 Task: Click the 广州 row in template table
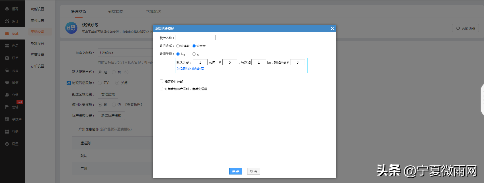click(x=112, y=169)
